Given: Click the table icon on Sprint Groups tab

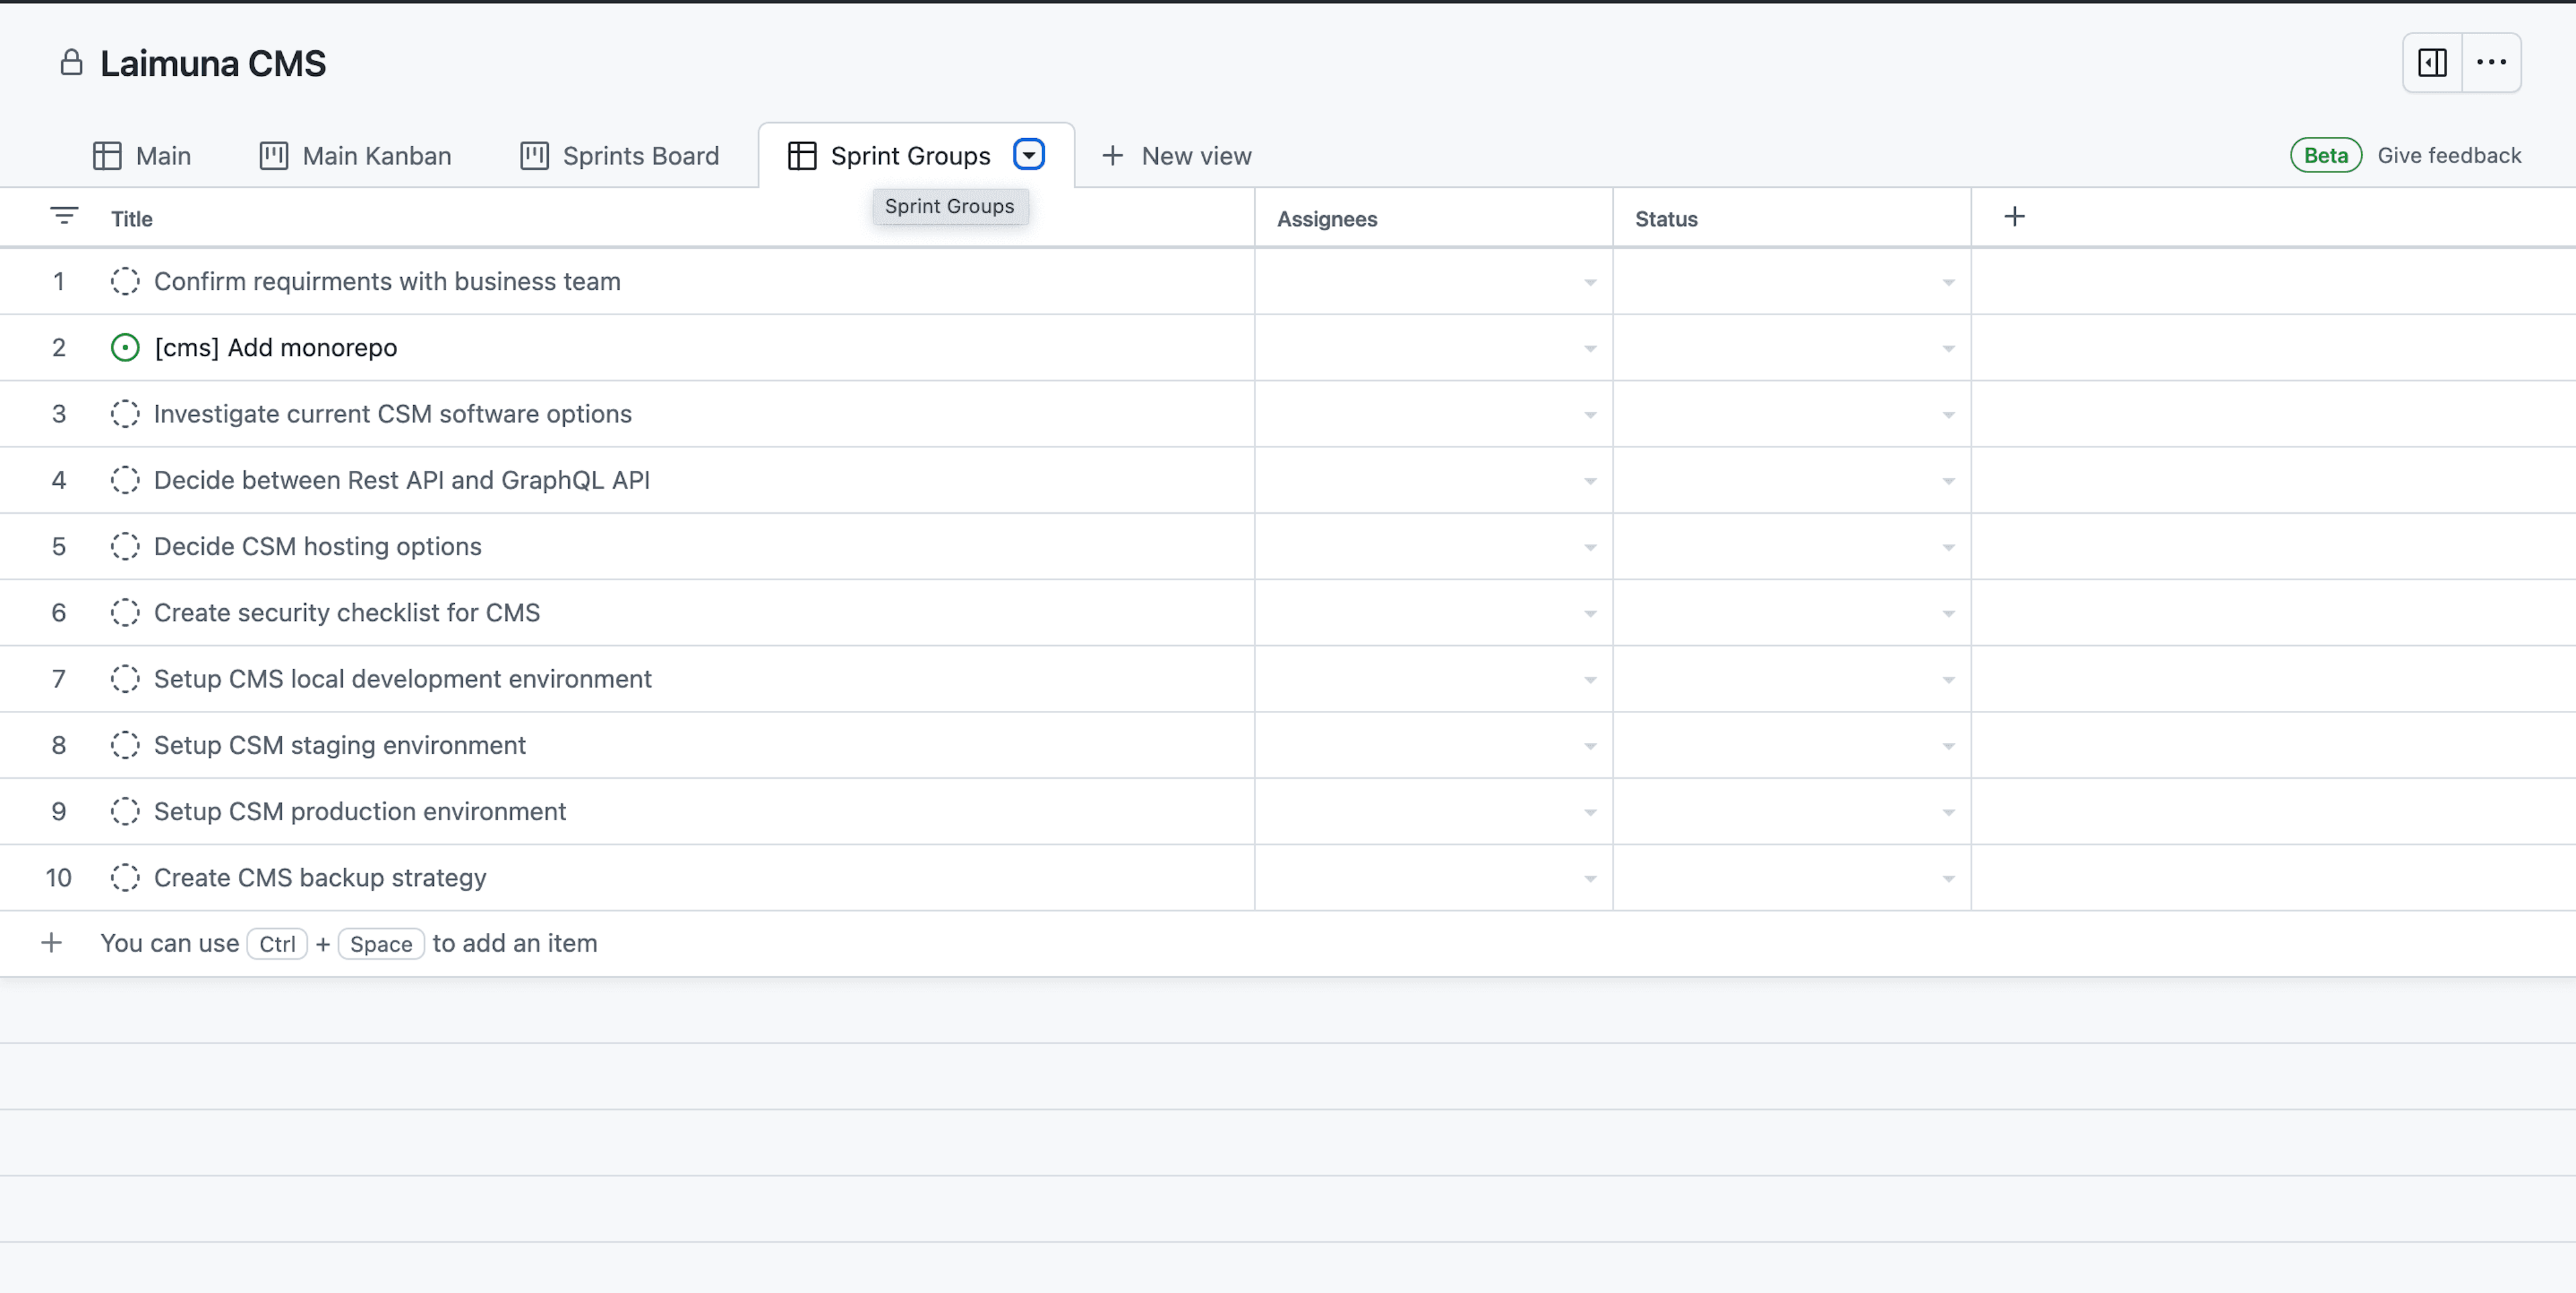Looking at the screenshot, I should click(802, 156).
